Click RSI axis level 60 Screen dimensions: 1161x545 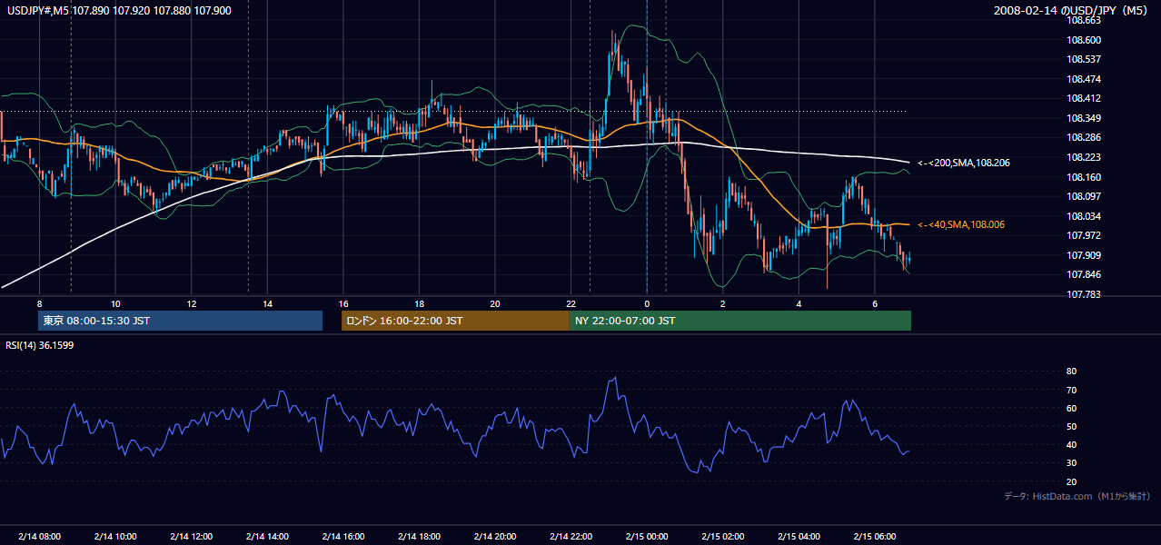click(1071, 409)
